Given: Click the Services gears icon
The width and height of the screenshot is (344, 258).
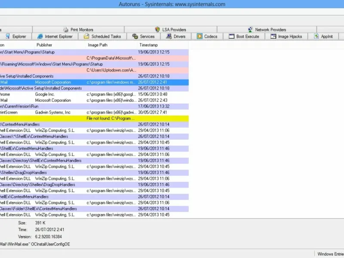Looking at the screenshot, I should point(135,36).
